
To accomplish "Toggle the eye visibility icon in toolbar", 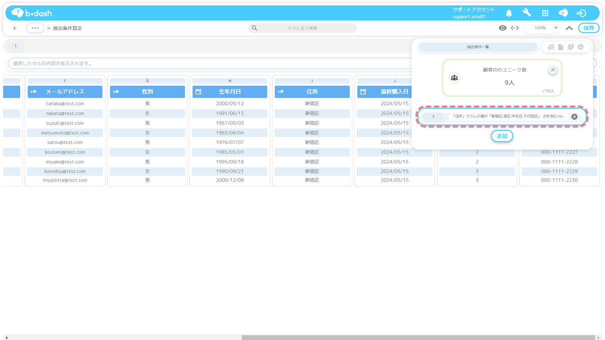I will coord(502,28).
